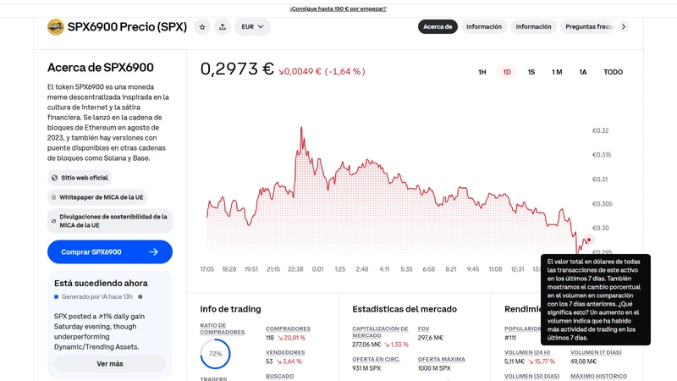Click the BUSCADO label
This screenshot has height=381, width=677.
coord(279,376)
